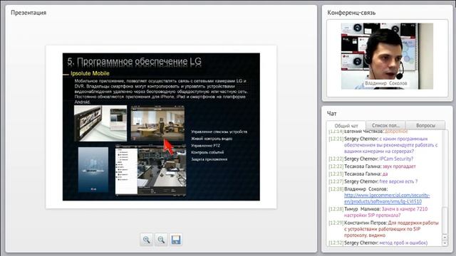Save the presentation with floppy disk icon
Screen dimensions: 456x256
pos(176,240)
